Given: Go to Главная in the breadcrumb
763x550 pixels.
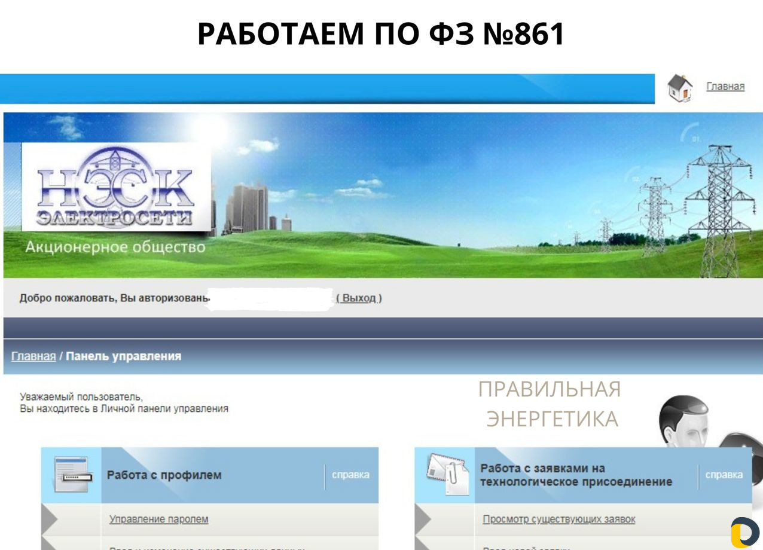Looking at the screenshot, I should click(33, 356).
